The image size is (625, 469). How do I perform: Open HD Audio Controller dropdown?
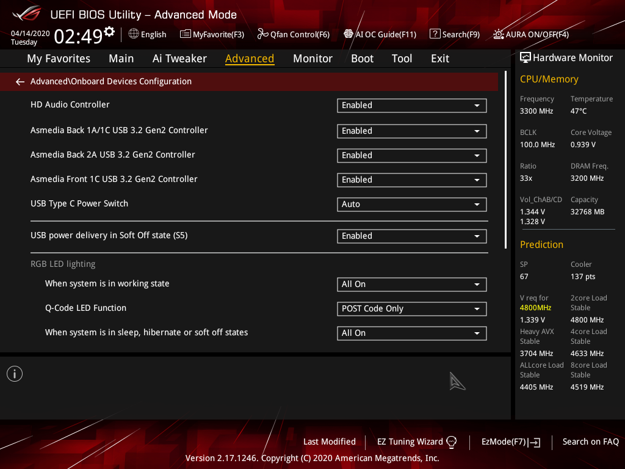pyautogui.click(x=412, y=106)
